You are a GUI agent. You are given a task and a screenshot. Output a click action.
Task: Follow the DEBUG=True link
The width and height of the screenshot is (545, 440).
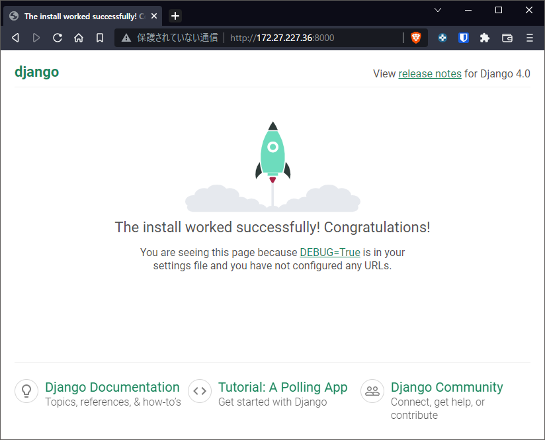click(x=330, y=252)
